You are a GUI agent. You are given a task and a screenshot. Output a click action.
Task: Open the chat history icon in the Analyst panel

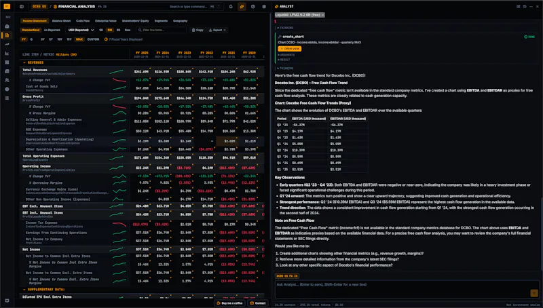click(x=525, y=6)
